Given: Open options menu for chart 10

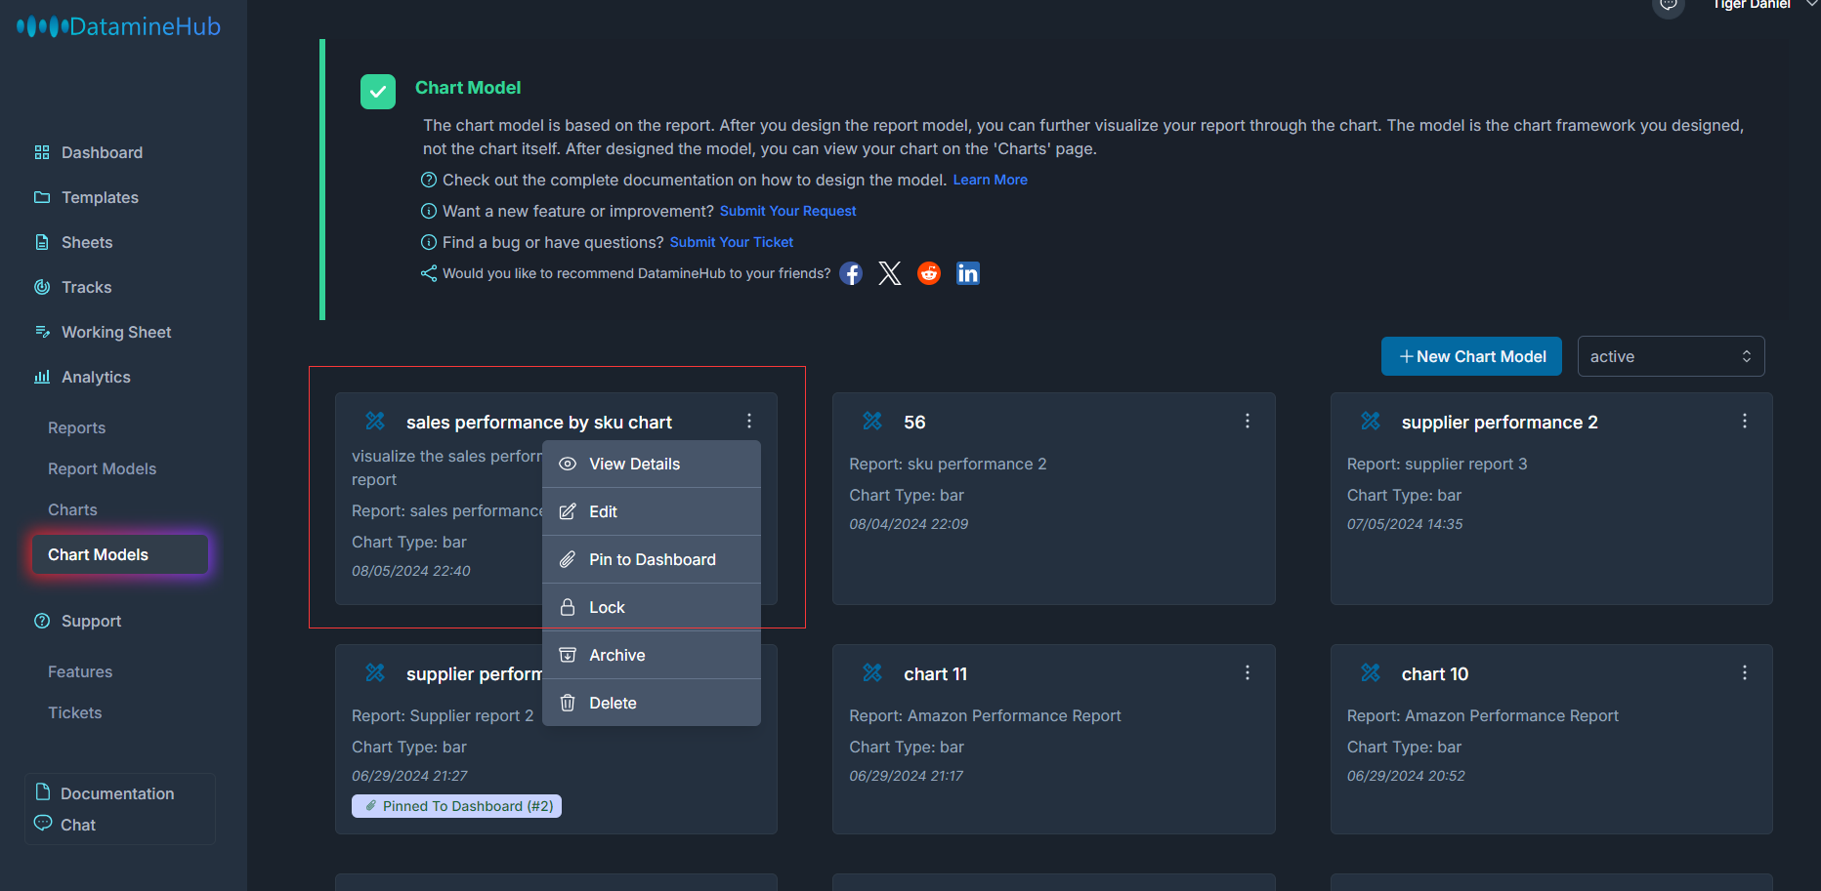Looking at the screenshot, I should [1744, 672].
